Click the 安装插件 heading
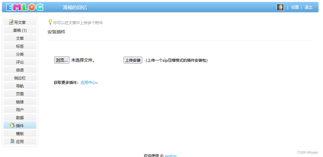 pos(57,32)
